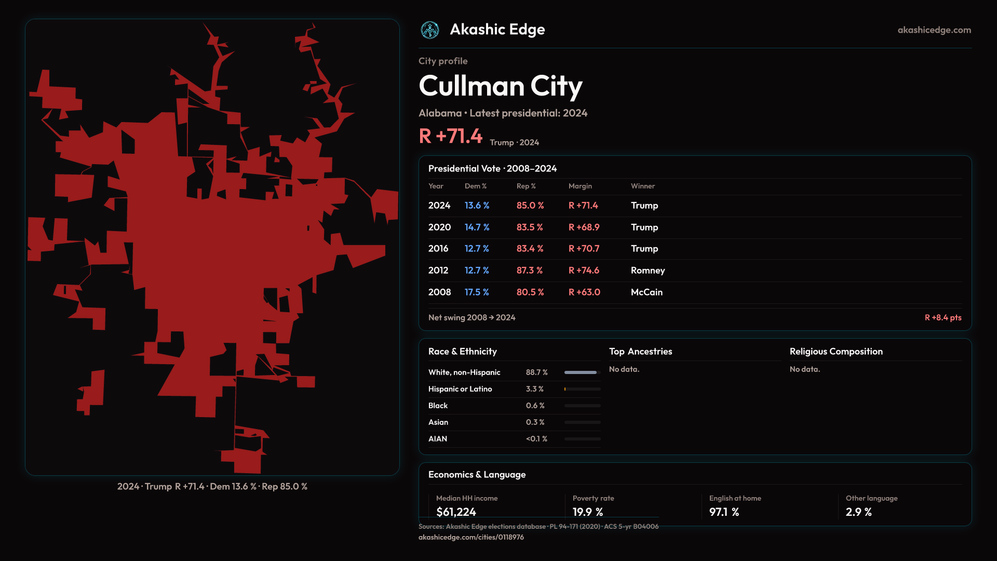Click the White, non-Hispanic percentage bar

pos(582,372)
